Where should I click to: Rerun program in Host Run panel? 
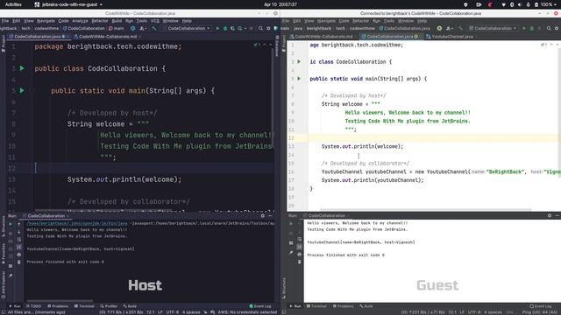(11, 224)
